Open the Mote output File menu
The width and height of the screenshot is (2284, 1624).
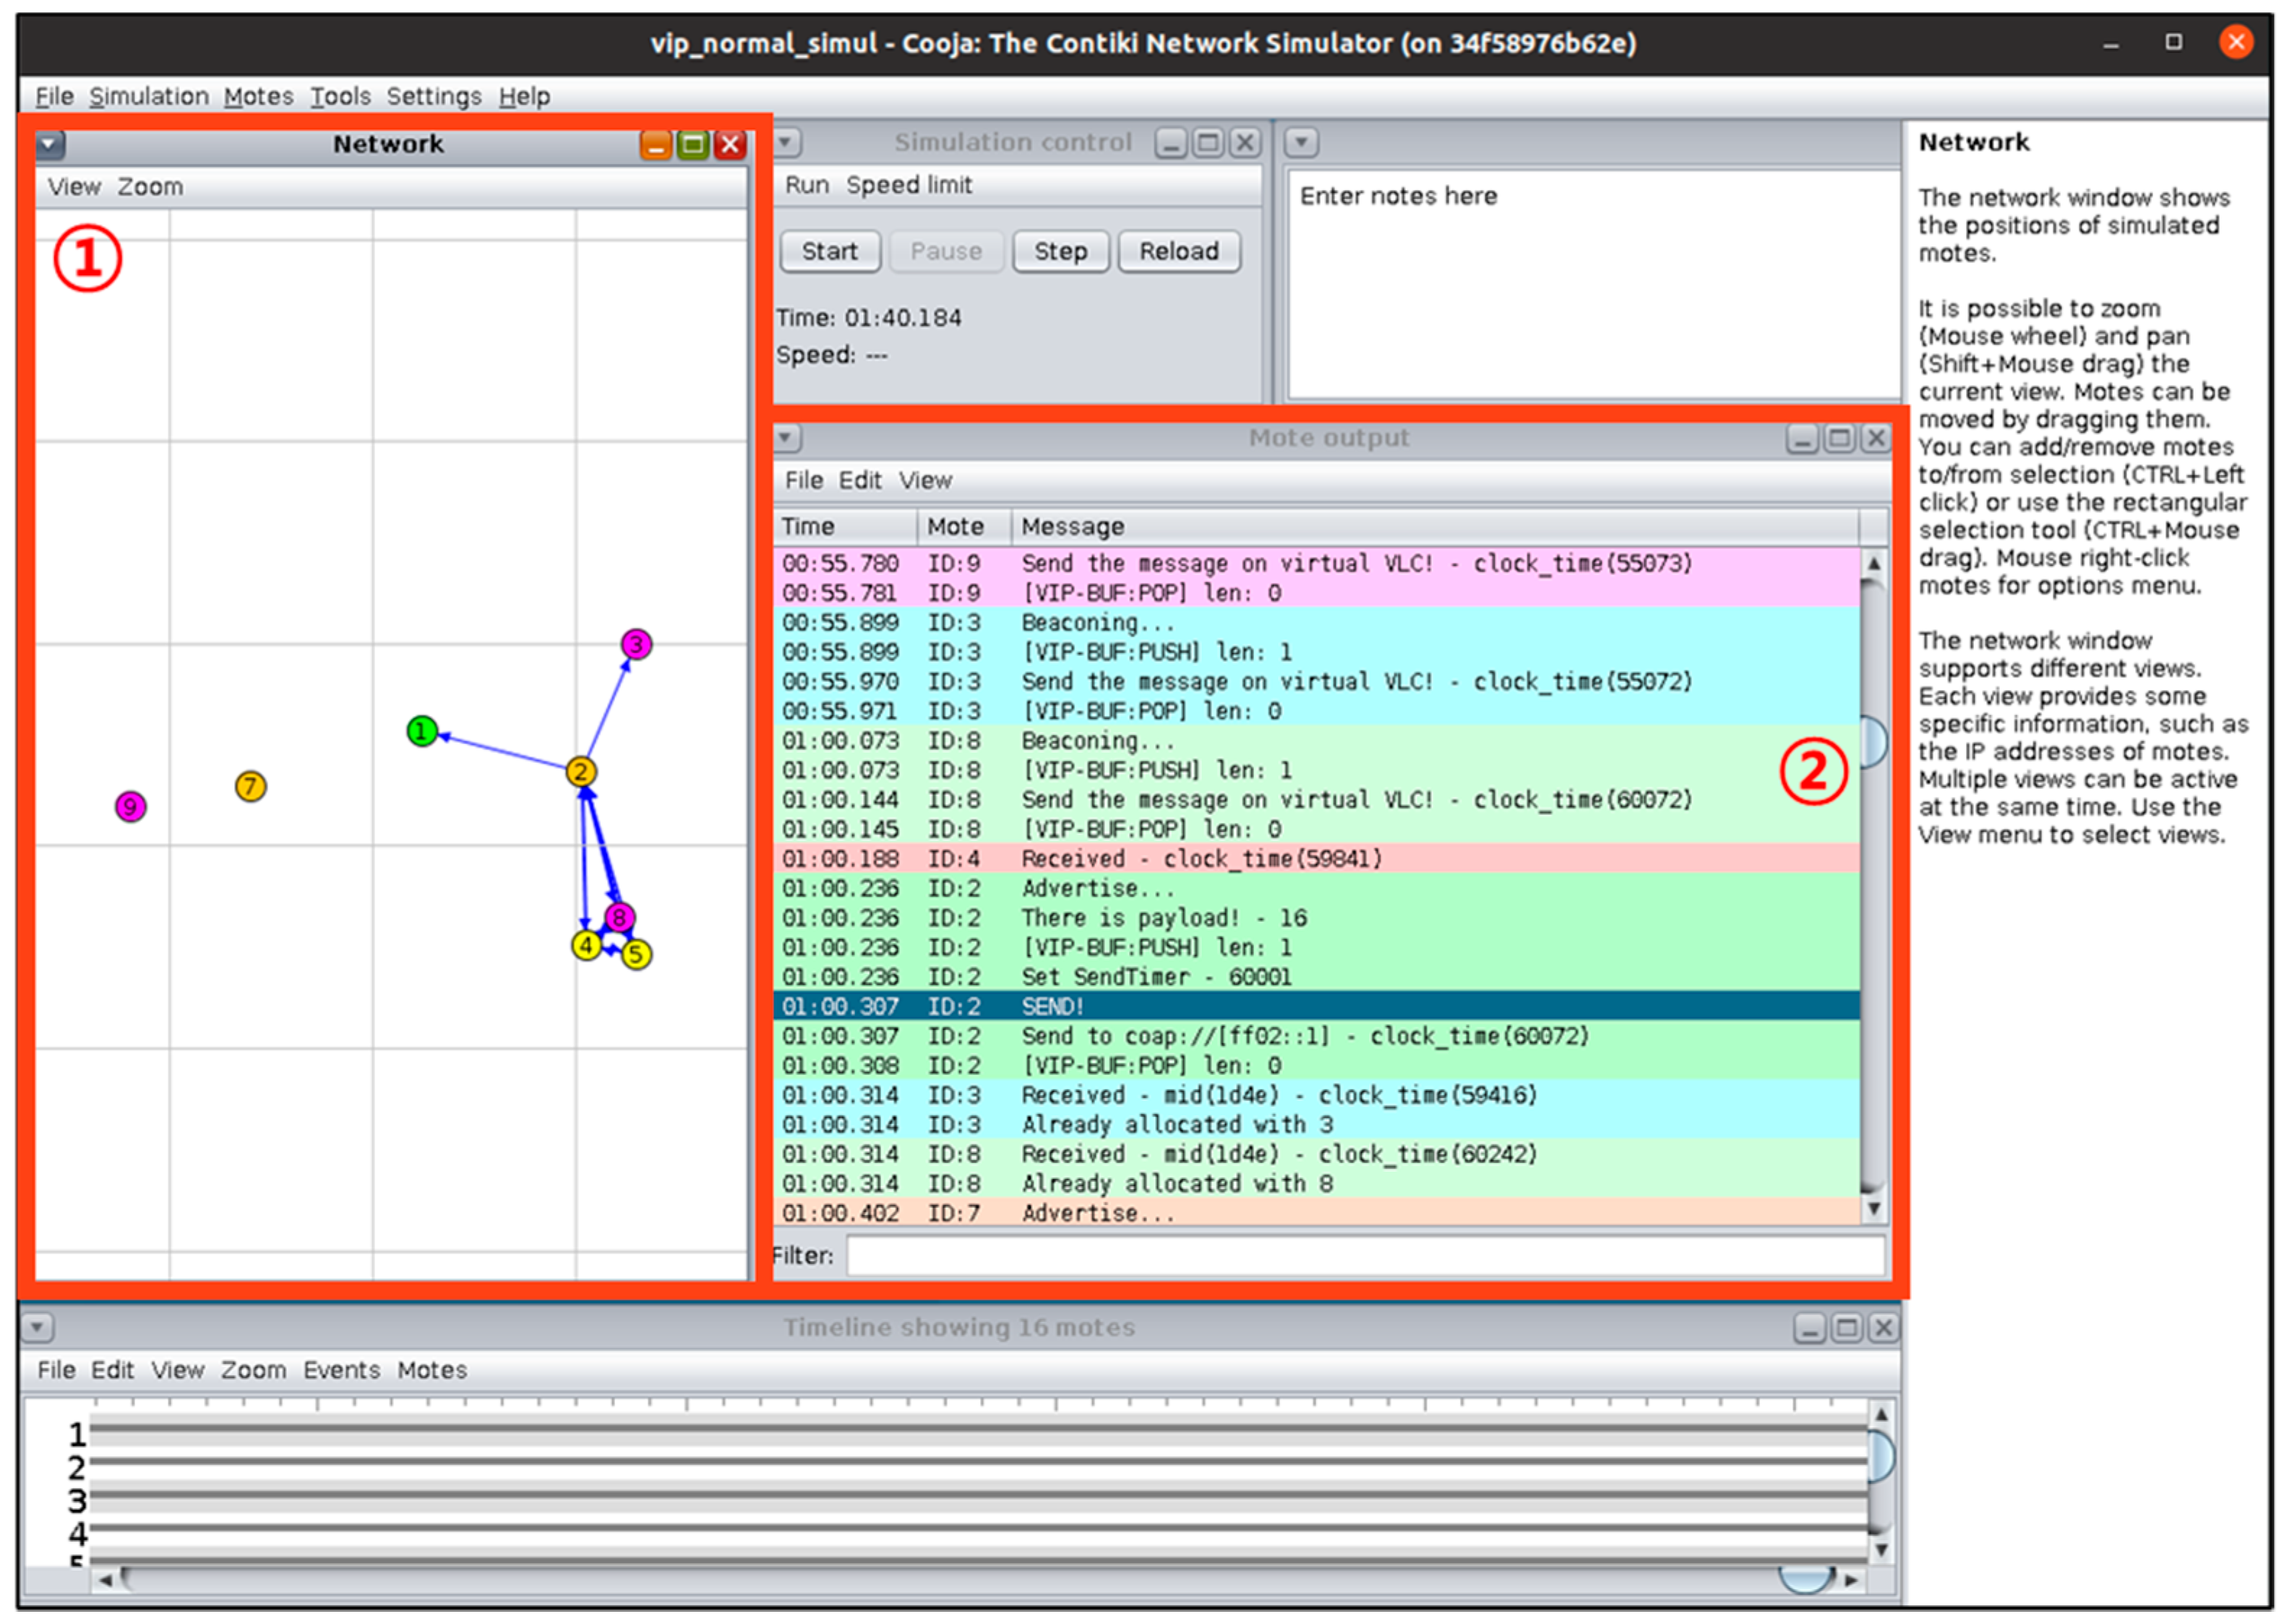pos(803,481)
